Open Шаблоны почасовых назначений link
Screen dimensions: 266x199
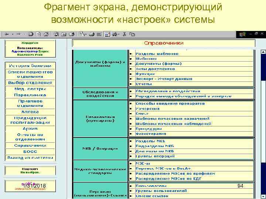click(173, 118)
